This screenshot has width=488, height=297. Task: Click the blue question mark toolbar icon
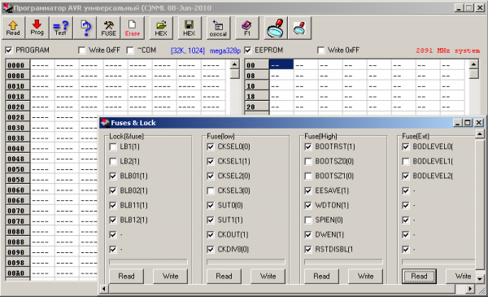click(85, 28)
